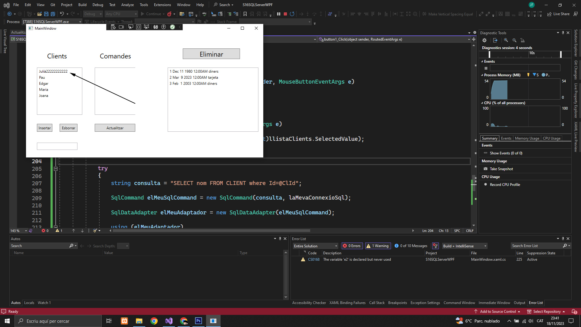
Task: Open the Entire Solution scope dropdown
Action: pos(315,246)
